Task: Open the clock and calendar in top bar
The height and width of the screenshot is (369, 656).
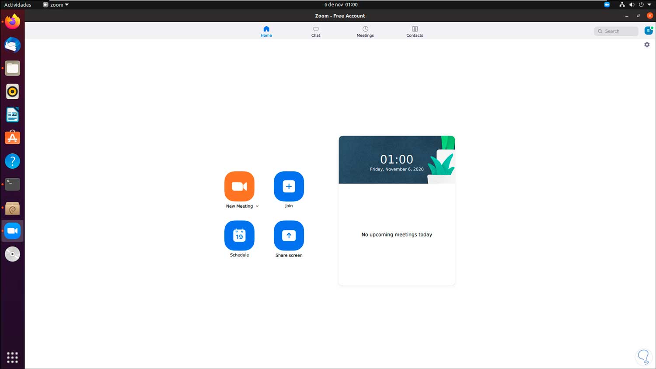Action: coord(341,5)
